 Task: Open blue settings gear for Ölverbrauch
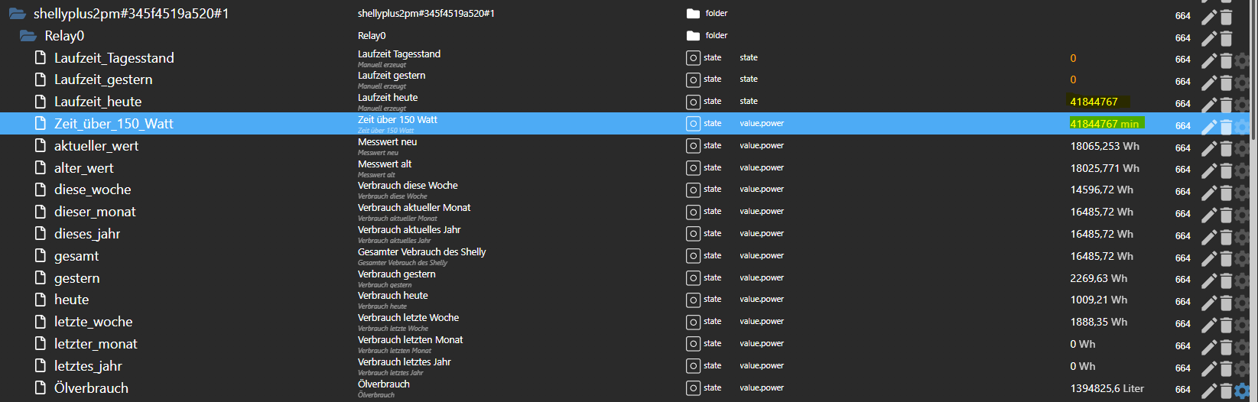point(1242,391)
